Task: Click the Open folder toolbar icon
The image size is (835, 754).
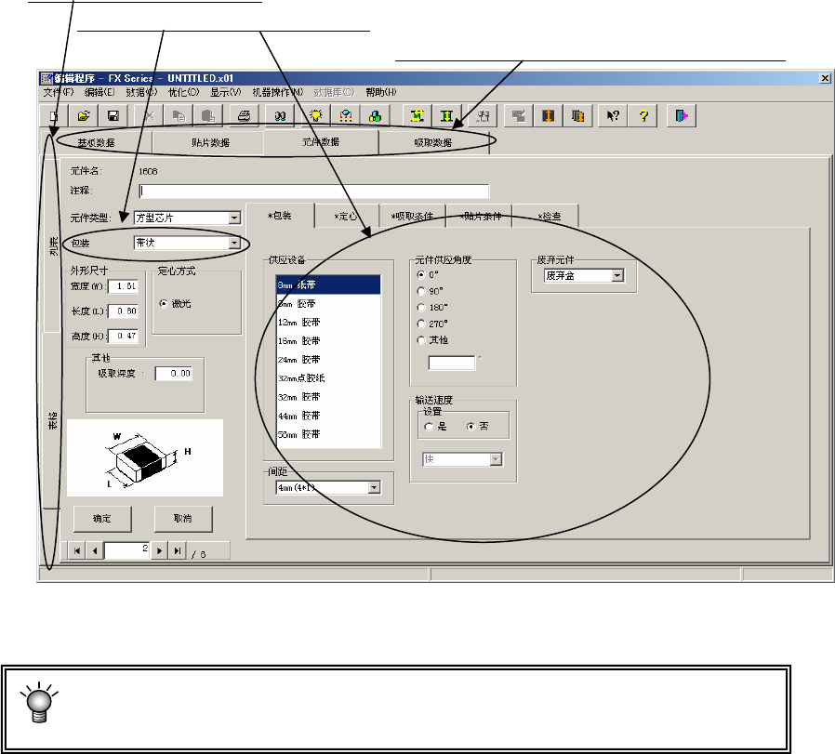Action: pos(84,115)
